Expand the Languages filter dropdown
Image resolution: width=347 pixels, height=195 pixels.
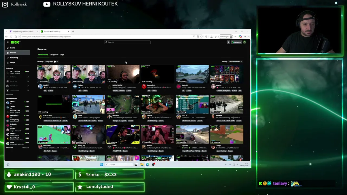coord(52,61)
